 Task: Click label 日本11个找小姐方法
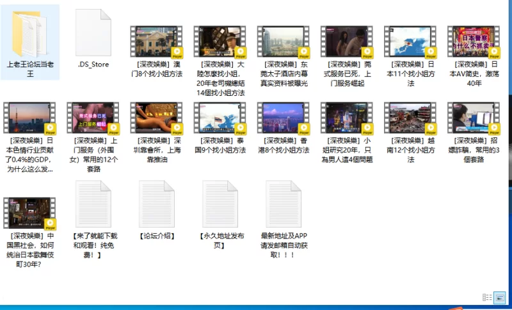tap(411, 74)
